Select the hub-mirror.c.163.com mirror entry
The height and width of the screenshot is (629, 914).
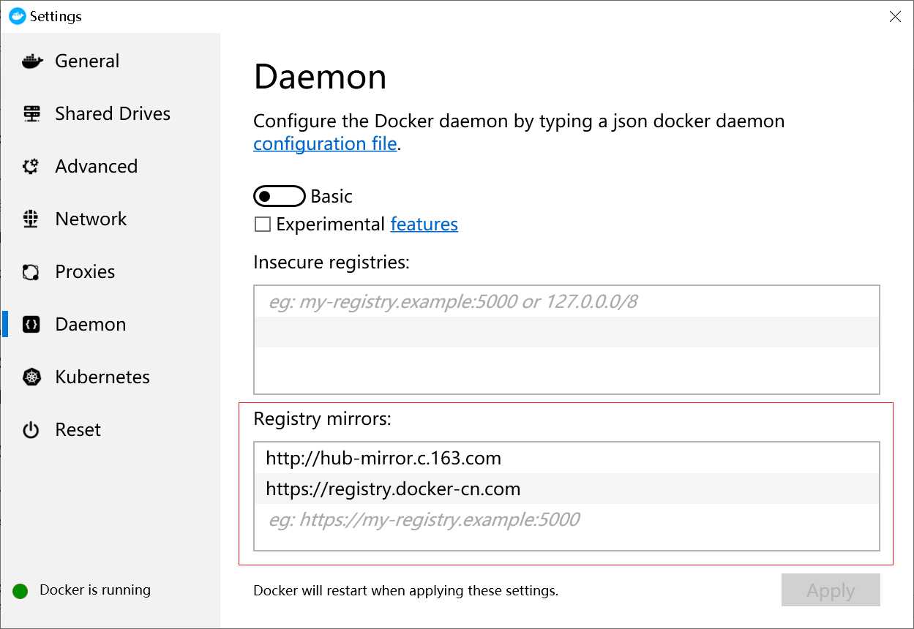(x=566, y=458)
